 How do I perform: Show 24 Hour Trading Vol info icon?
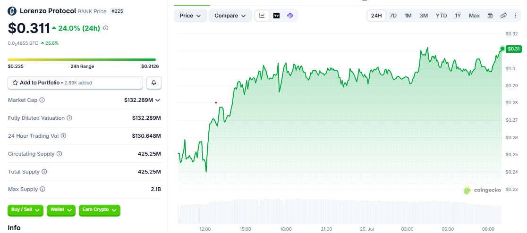pos(64,136)
